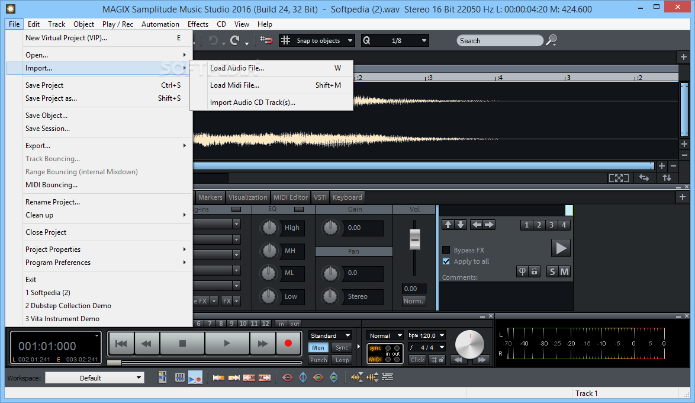
Task: Click the object move up arrow
Action: coord(448,225)
